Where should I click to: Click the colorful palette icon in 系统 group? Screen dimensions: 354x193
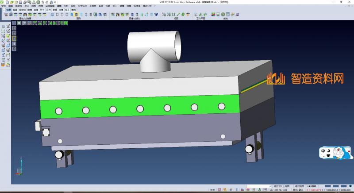[x=213, y=15]
